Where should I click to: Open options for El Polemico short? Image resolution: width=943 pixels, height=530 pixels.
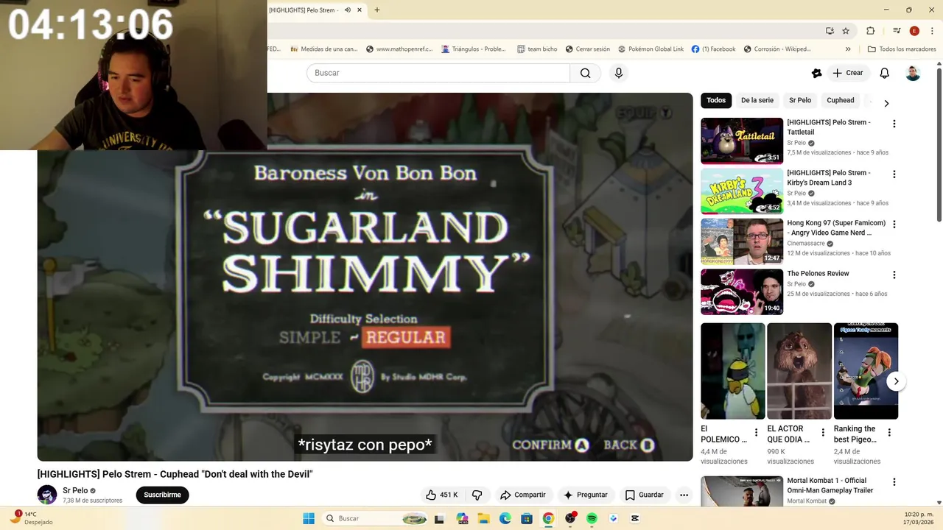tap(756, 433)
